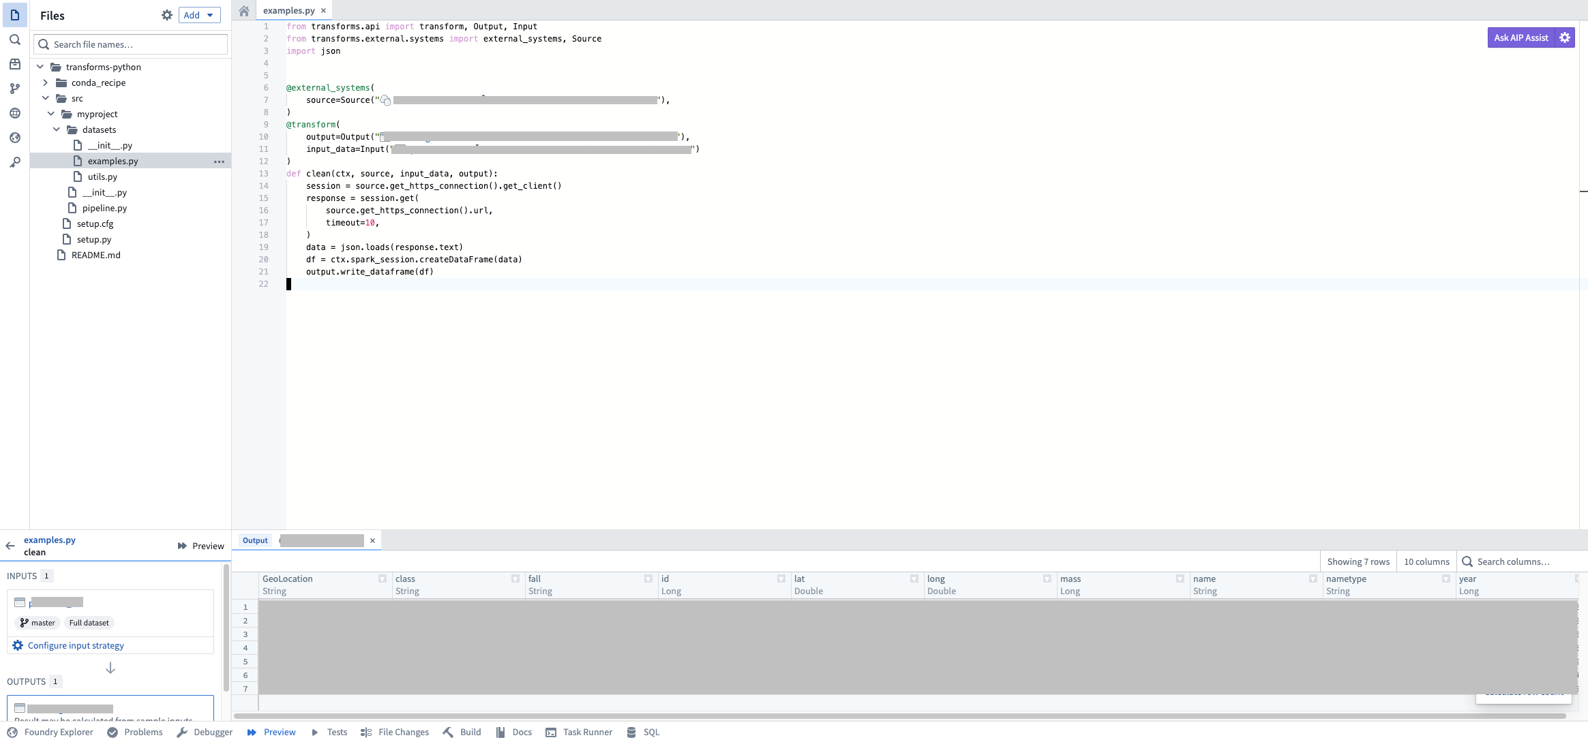The image size is (1588, 742).
Task: Open the Build panel
Action: pyautogui.click(x=462, y=732)
